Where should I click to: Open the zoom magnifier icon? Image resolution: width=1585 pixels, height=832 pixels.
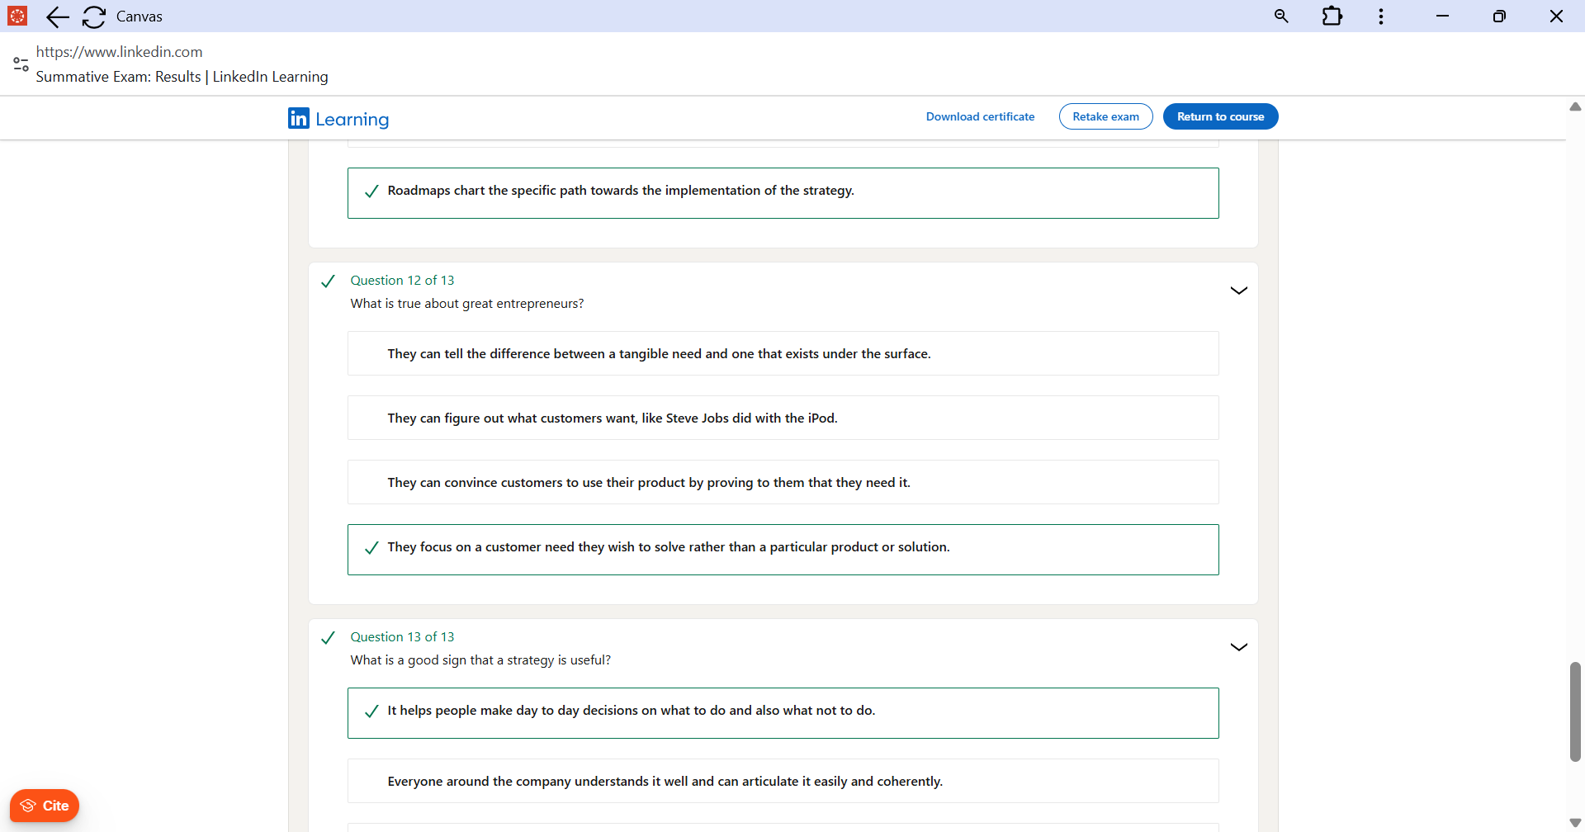[1281, 16]
